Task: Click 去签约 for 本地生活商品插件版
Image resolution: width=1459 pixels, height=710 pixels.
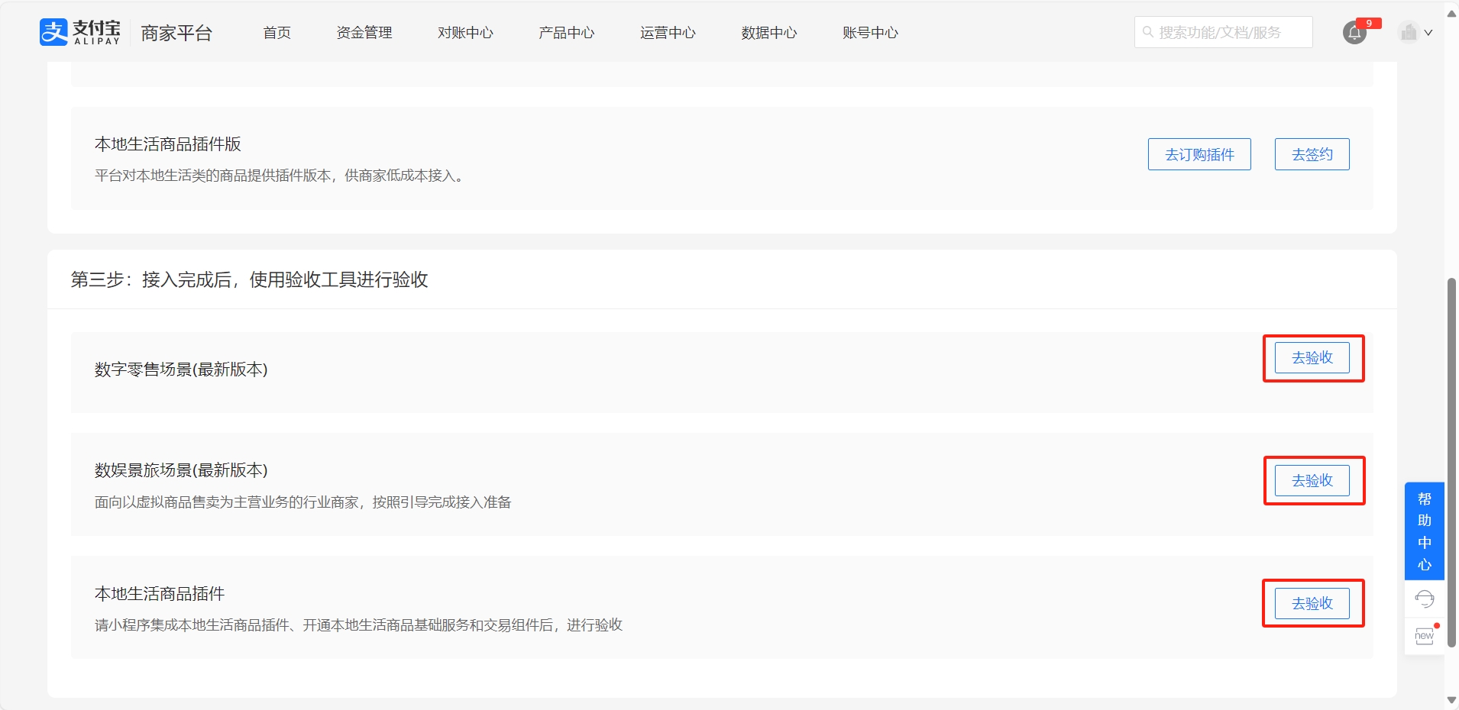Action: click(x=1312, y=154)
